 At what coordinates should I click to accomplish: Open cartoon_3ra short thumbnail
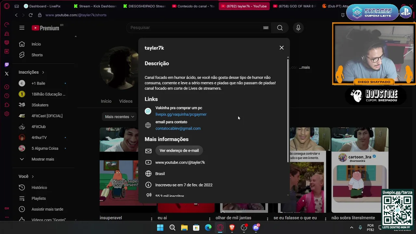pos(360,170)
